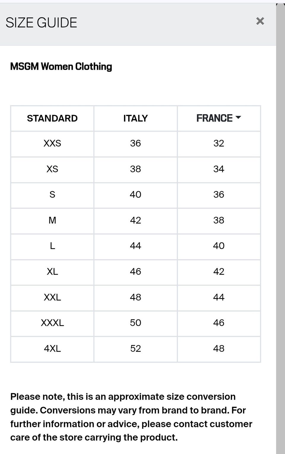The width and height of the screenshot is (285, 454).
Task: Click Italy size 44 value
Action: [135, 246]
